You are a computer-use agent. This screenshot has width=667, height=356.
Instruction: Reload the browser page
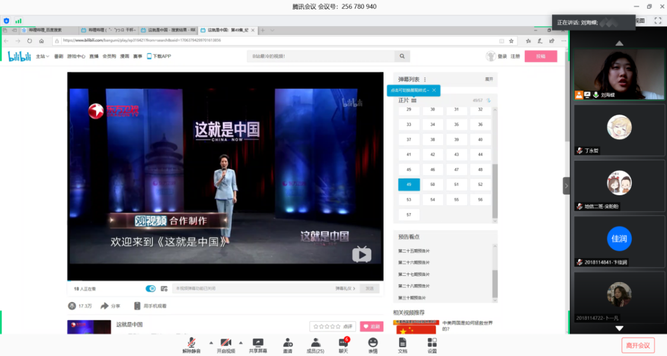coord(30,41)
